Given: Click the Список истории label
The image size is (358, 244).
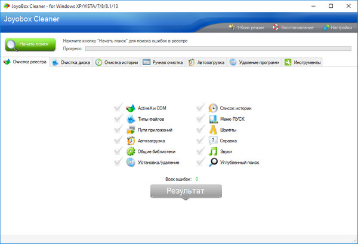Looking at the screenshot, I should (x=236, y=108).
